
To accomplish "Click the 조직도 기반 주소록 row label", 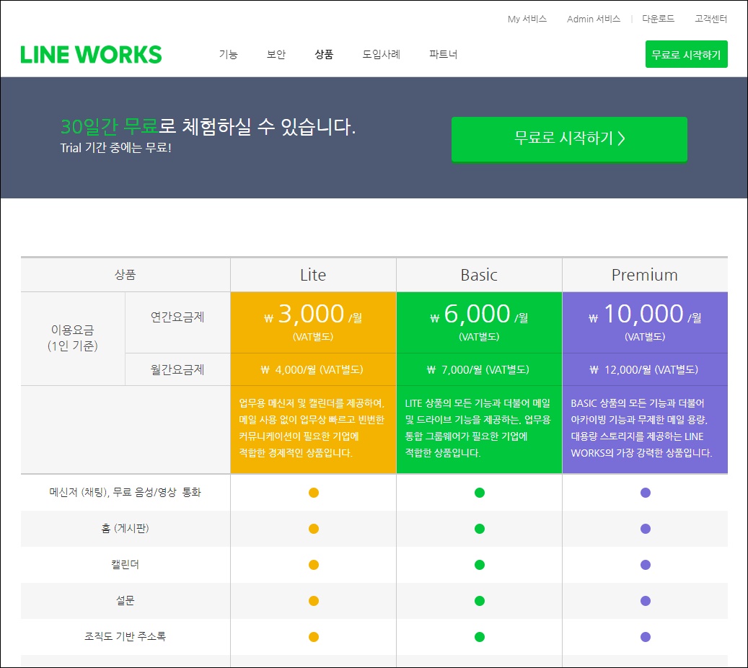I will [125, 636].
